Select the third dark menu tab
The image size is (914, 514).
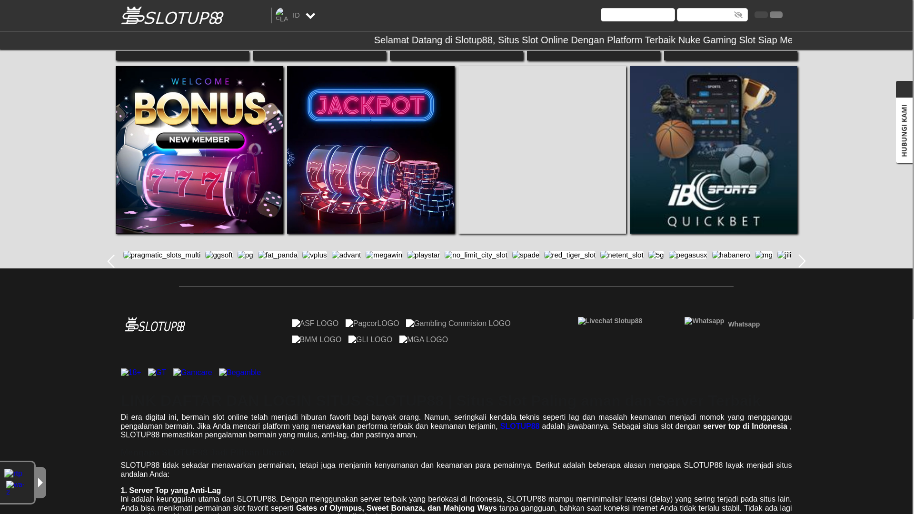pos(457,56)
